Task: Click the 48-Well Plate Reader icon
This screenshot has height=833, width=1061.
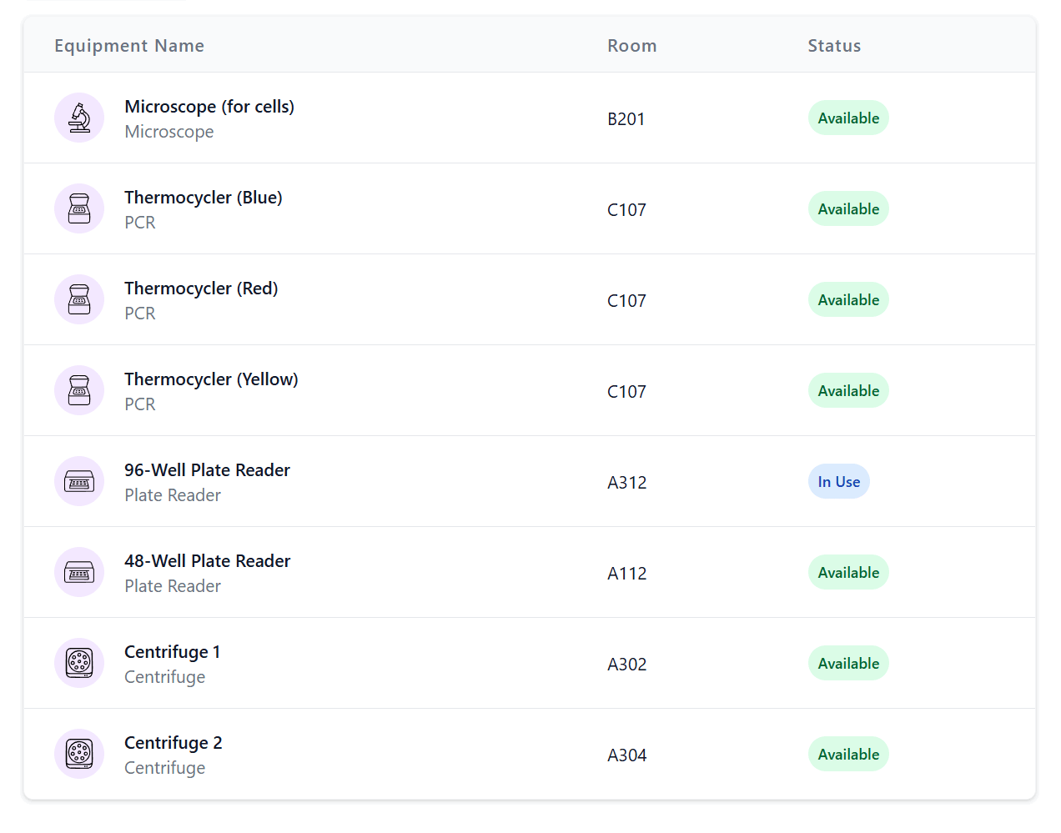Action: coord(79,572)
